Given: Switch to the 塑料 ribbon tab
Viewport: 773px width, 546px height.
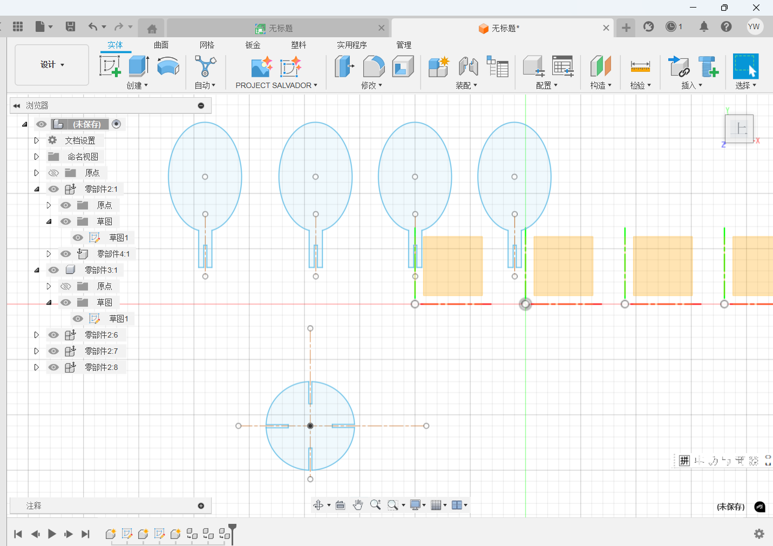Looking at the screenshot, I should click(x=299, y=45).
